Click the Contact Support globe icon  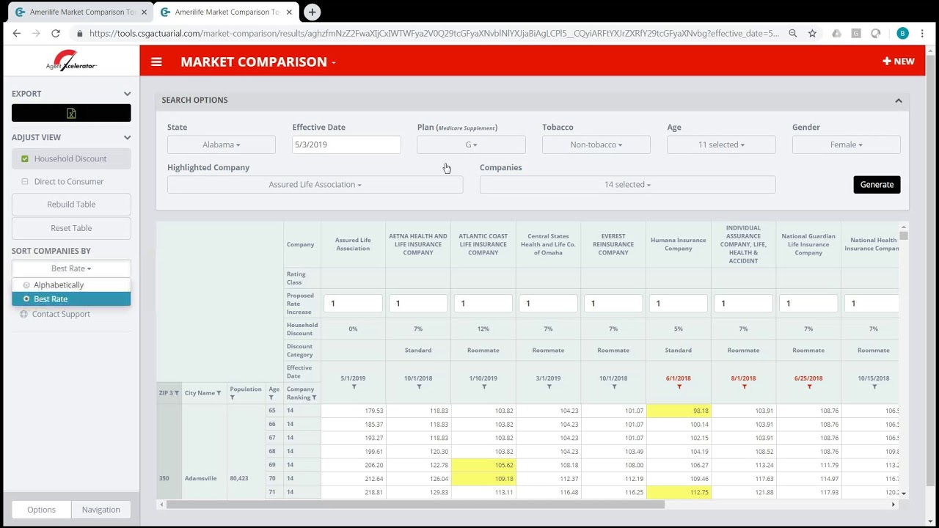tap(23, 314)
